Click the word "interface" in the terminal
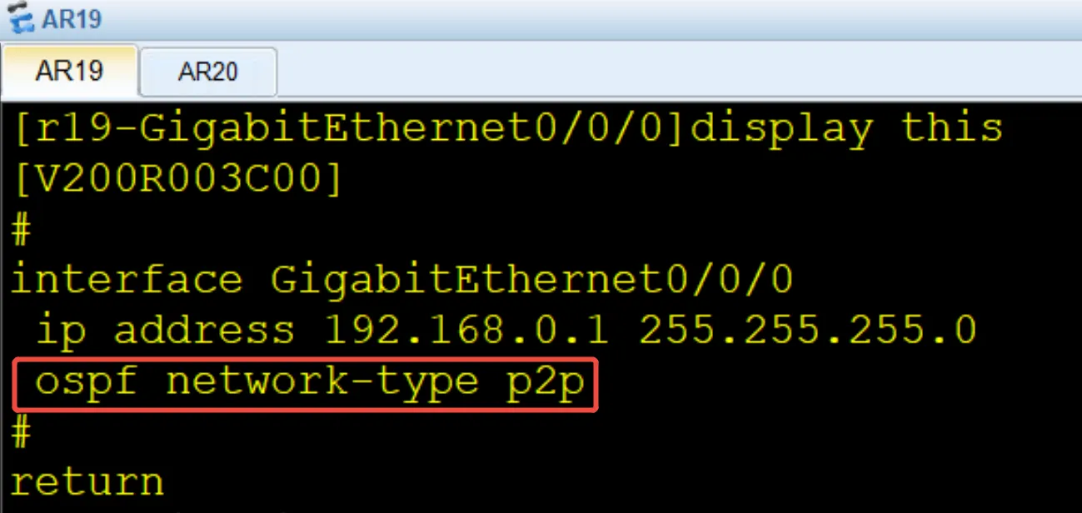 pyautogui.click(x=126, y=280)
